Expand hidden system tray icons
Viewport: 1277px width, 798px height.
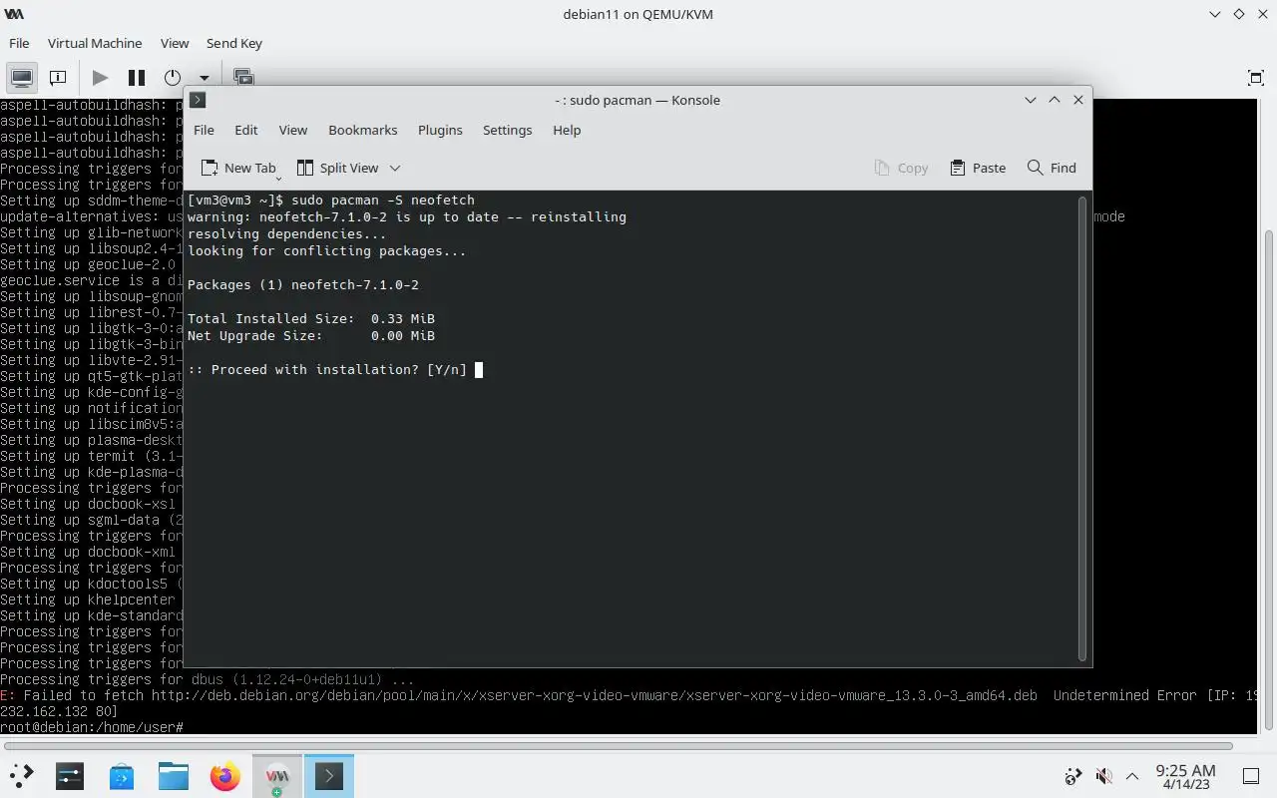tap(1132, 776)
